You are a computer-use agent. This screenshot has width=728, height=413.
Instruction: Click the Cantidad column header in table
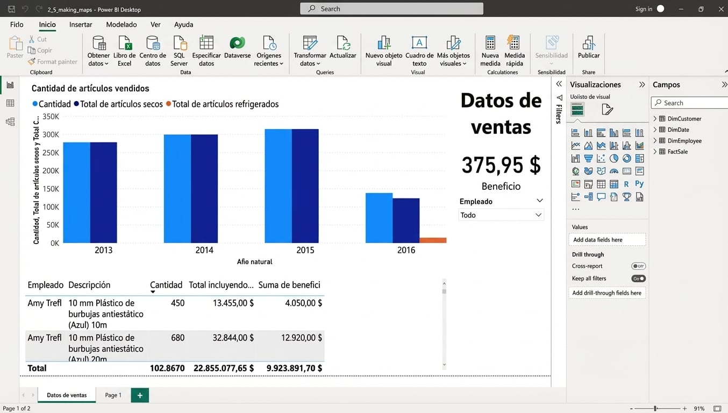tap(166, 285)
